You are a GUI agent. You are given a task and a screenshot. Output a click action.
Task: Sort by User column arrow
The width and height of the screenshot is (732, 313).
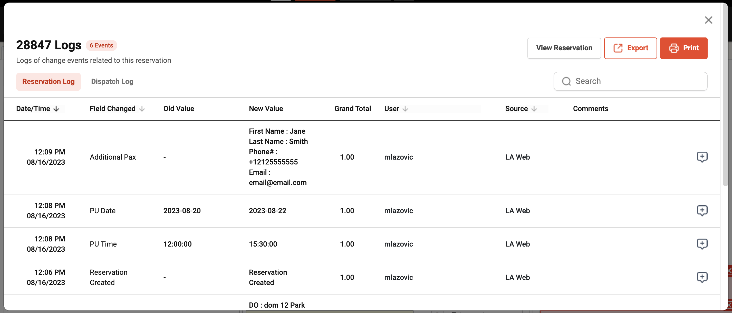tap(405, 109)
